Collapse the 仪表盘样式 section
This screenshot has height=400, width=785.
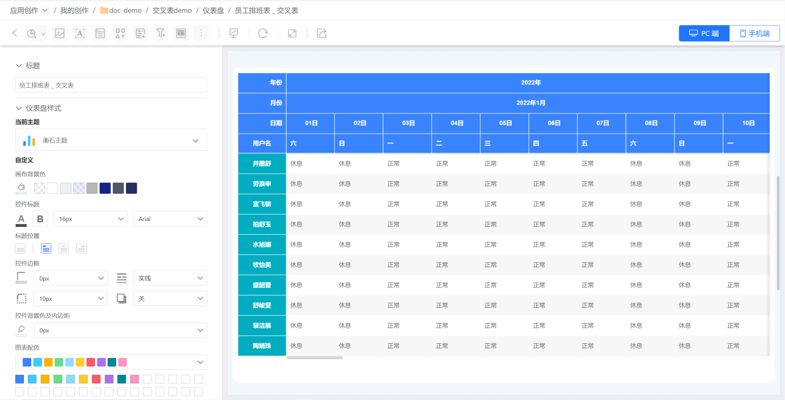[x=19, y=108]
